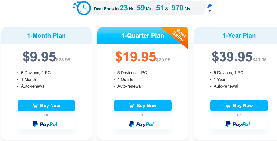
Task: Click the blue clock countdown icon
Action: click(x=84, y=8)
